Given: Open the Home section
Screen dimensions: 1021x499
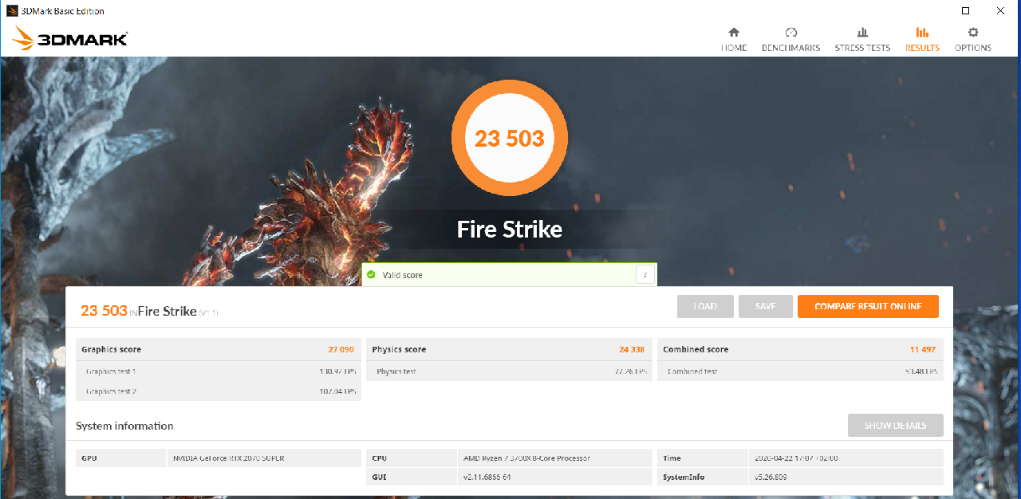Looking at the screenshot, I should pos(734,40).
